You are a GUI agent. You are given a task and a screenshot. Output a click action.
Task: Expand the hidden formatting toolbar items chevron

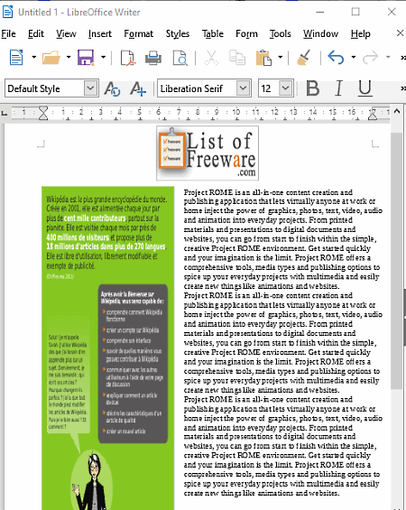pyautogui.click(x=403, y=88)
